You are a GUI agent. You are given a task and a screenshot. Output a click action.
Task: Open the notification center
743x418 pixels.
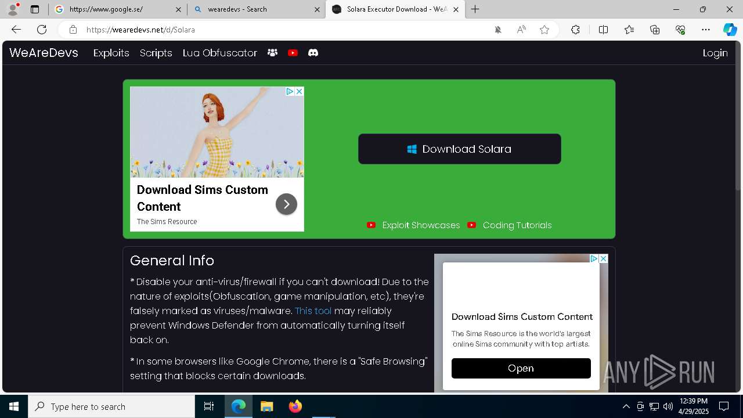(x=724, y=406)
